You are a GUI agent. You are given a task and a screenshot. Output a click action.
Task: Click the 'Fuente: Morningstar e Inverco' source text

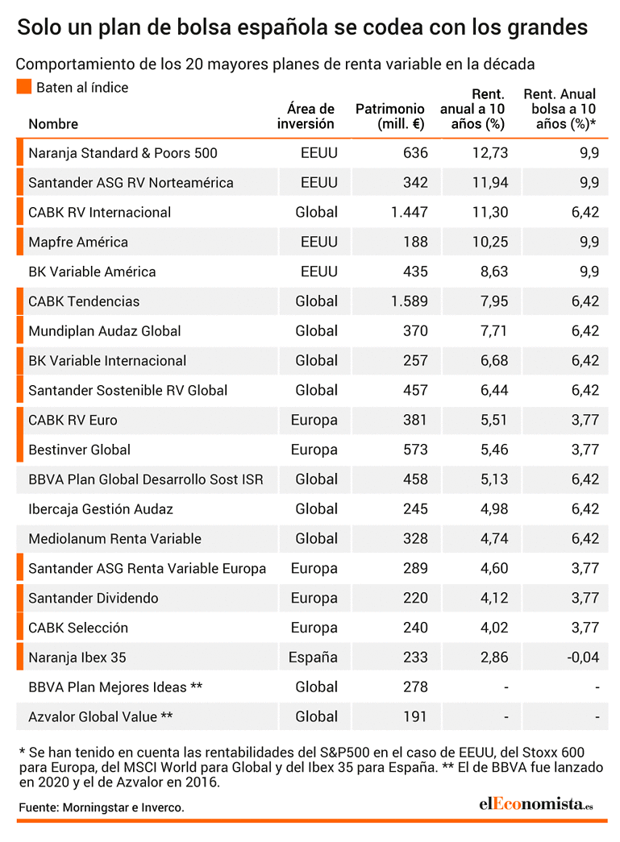102,807
